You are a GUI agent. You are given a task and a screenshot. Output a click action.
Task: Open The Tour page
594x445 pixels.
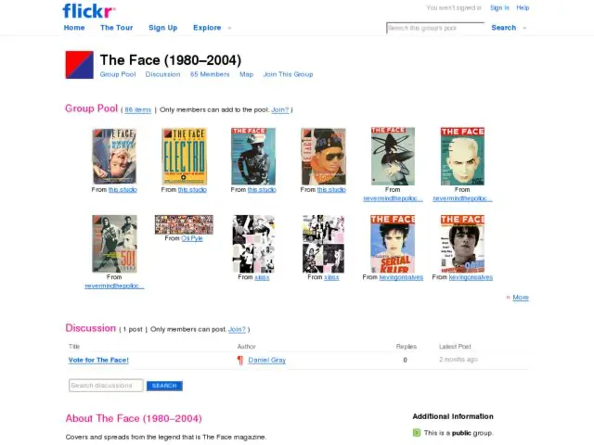[x=117, y=28]
